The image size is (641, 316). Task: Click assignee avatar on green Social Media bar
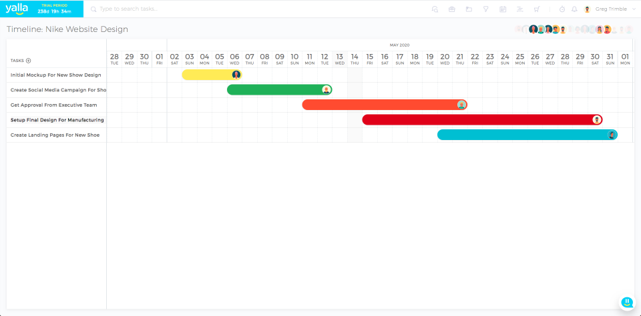coord(327,90)
